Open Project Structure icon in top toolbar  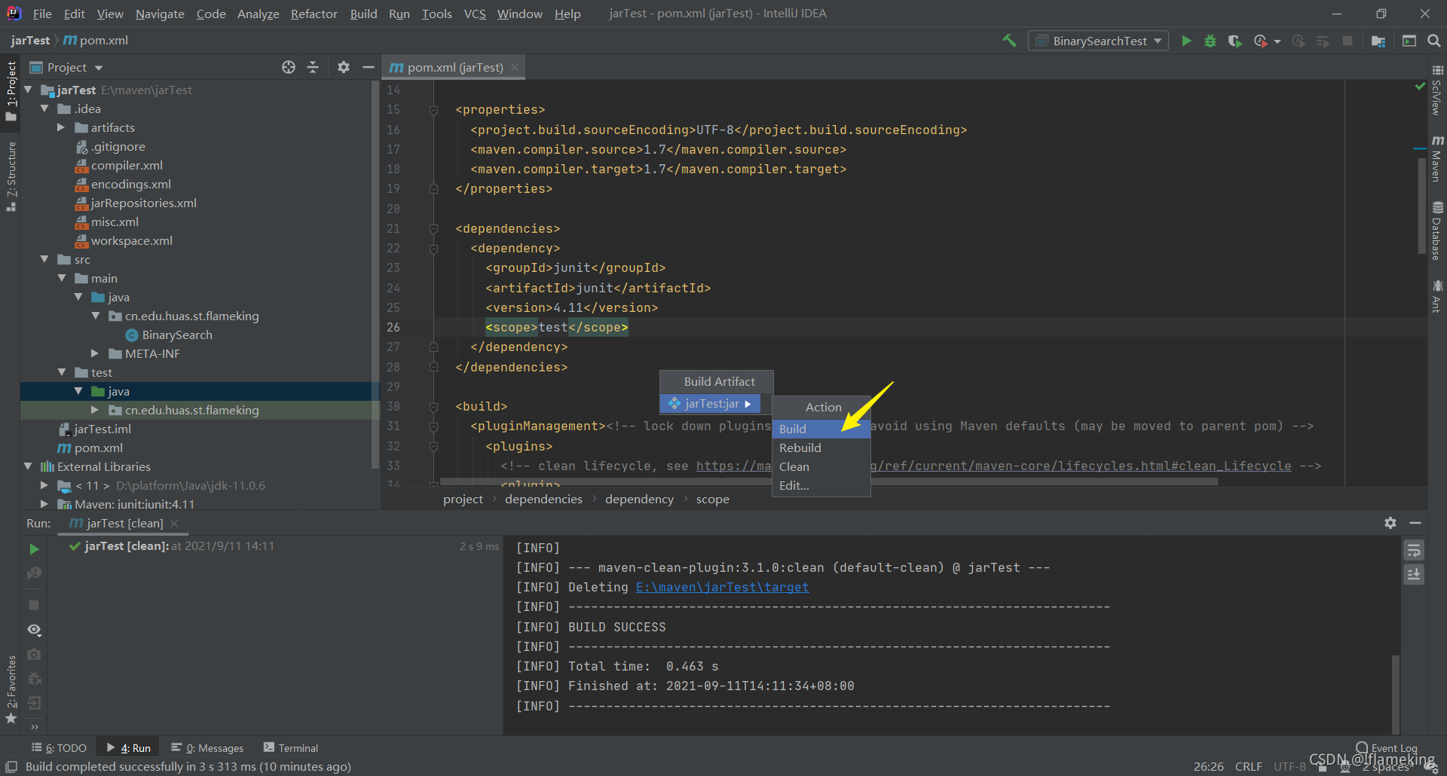pyautogui.click(x=1378, y=41)
